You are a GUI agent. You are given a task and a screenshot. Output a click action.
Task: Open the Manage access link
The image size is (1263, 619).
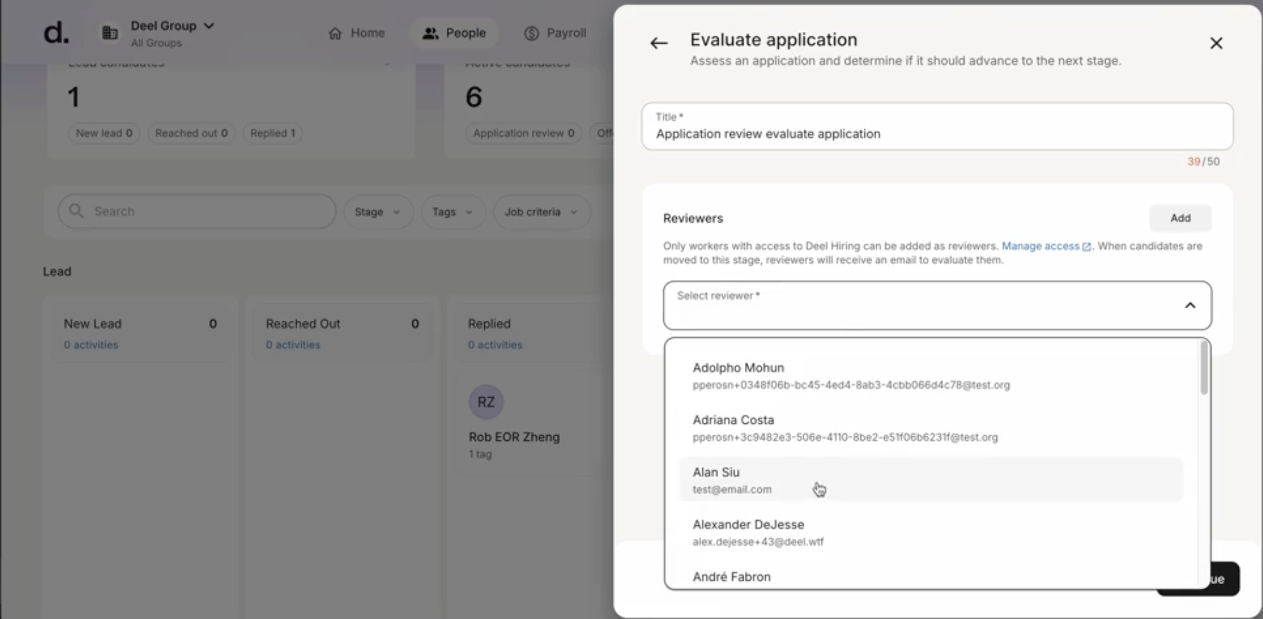1040,246
